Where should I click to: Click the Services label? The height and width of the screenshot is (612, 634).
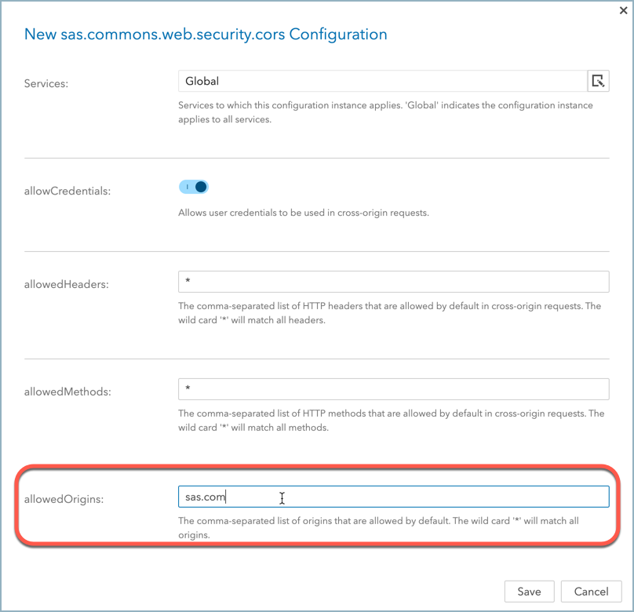pos(46,84)
